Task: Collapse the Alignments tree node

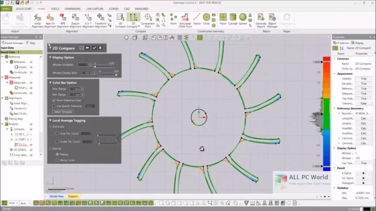Action: (x=3, y=98)
